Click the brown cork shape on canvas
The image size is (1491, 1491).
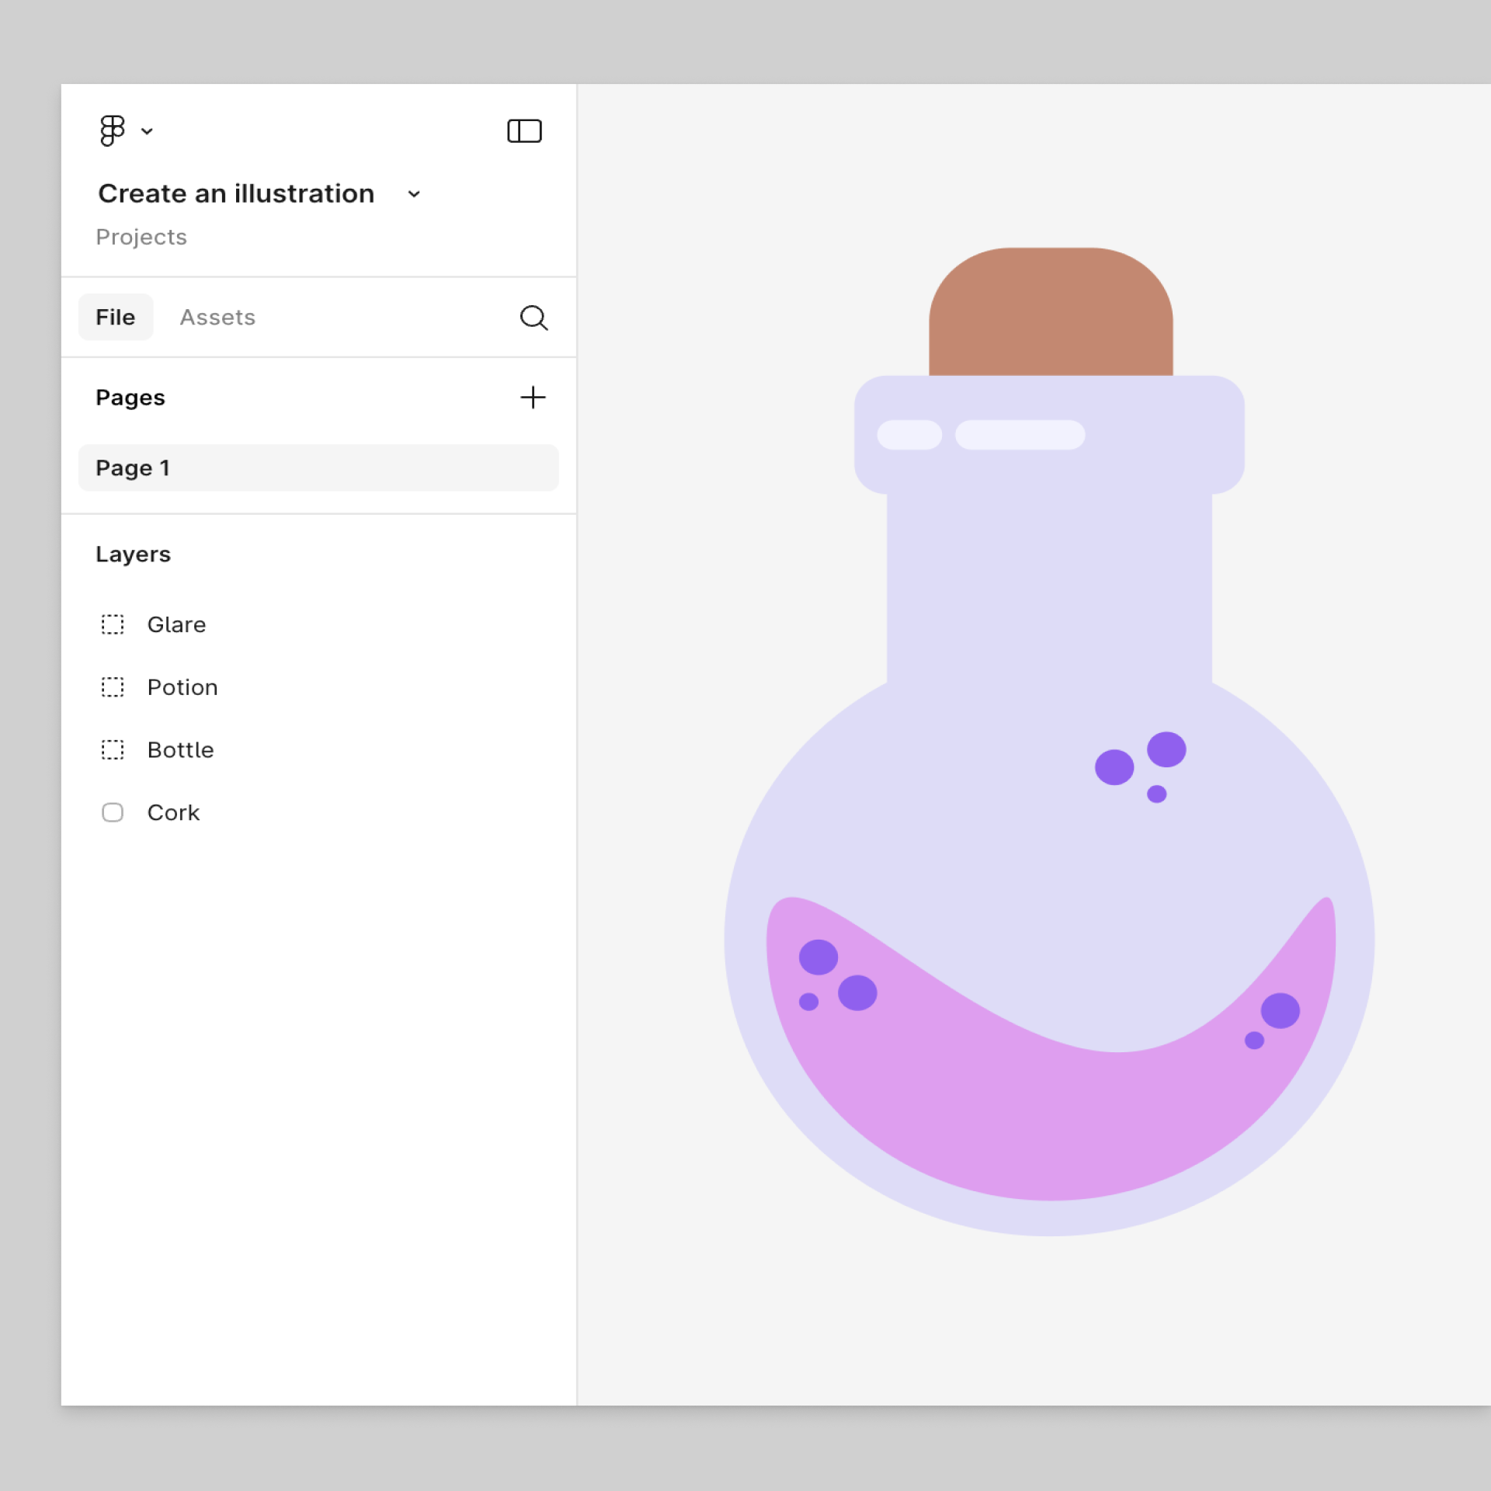1051,315
